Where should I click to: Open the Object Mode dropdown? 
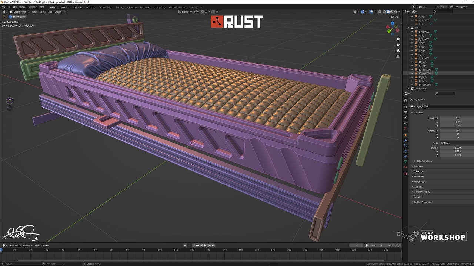coord(19,12)
